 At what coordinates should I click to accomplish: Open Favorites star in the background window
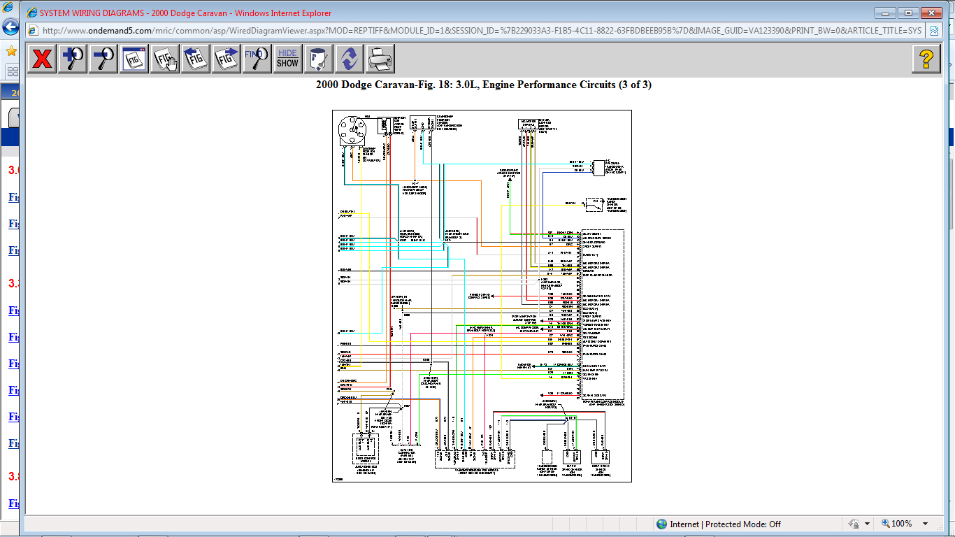click(11, 51)
